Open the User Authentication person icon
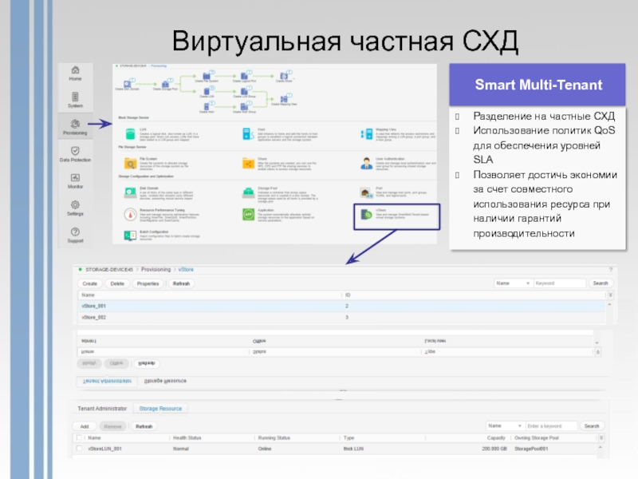 click(x=366, y=164)
